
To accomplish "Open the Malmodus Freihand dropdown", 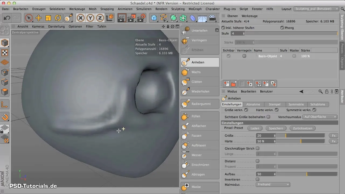I will coord(273,185).
